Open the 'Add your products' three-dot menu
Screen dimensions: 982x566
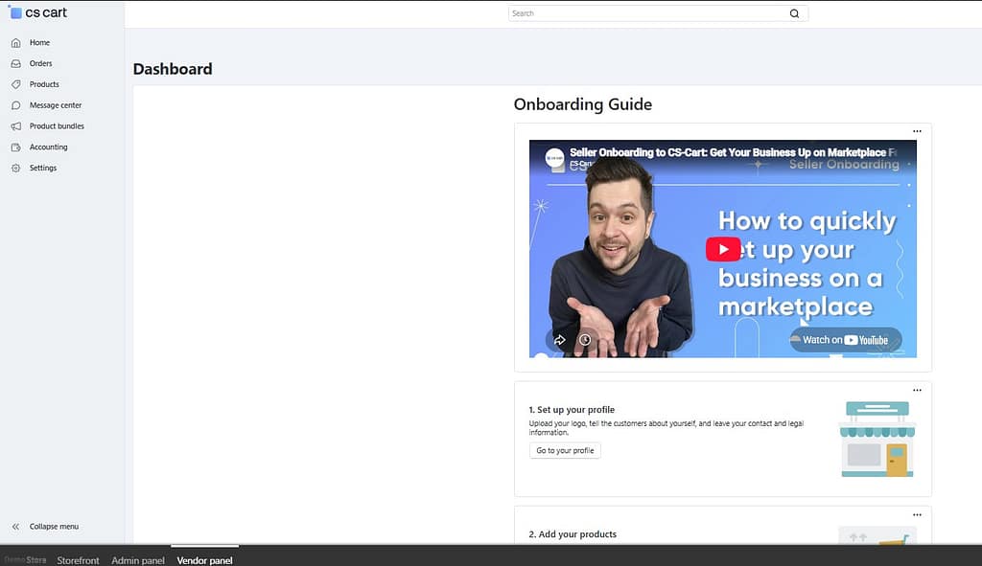point(917,515)
